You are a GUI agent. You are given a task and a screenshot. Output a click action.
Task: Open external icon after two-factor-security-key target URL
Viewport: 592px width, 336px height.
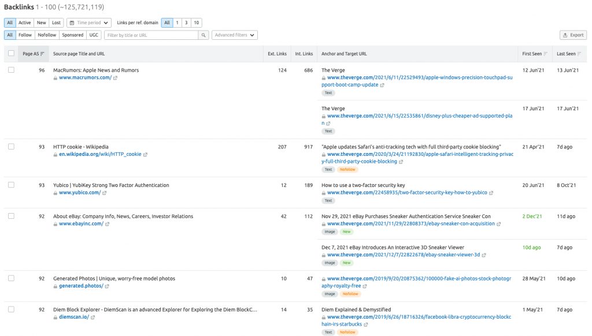[491, 193]
